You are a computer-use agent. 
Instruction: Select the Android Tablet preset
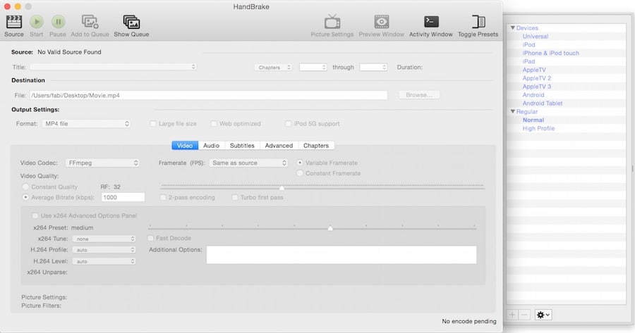(543, 103)
